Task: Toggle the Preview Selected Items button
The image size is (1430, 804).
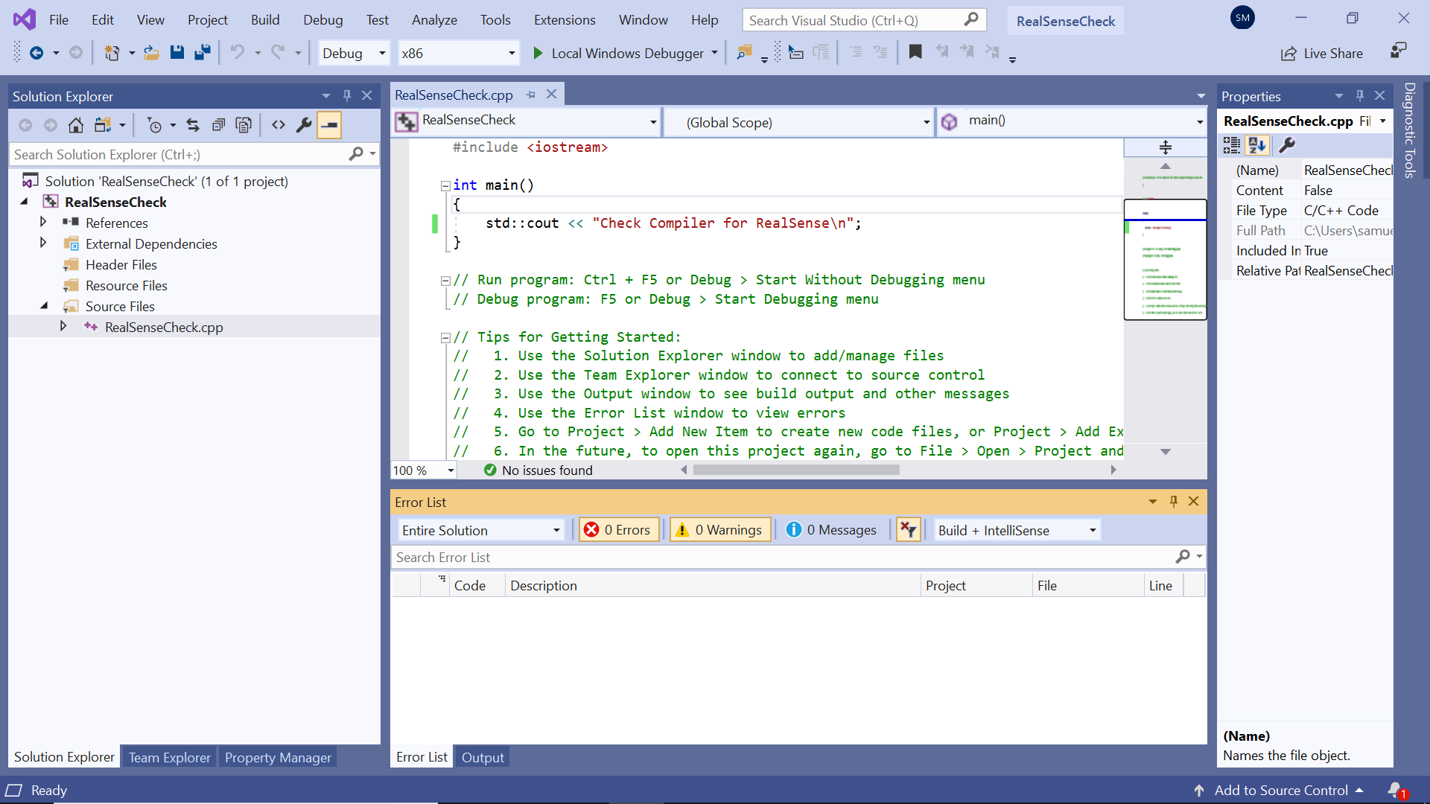Action: pos(330,125)
